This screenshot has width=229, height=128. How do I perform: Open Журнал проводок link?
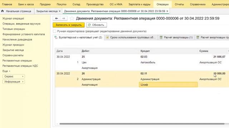(x=13, y=45)
